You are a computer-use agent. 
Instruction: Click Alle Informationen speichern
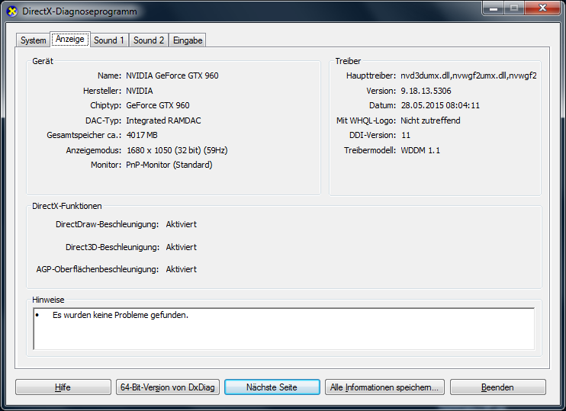point(384,387)
